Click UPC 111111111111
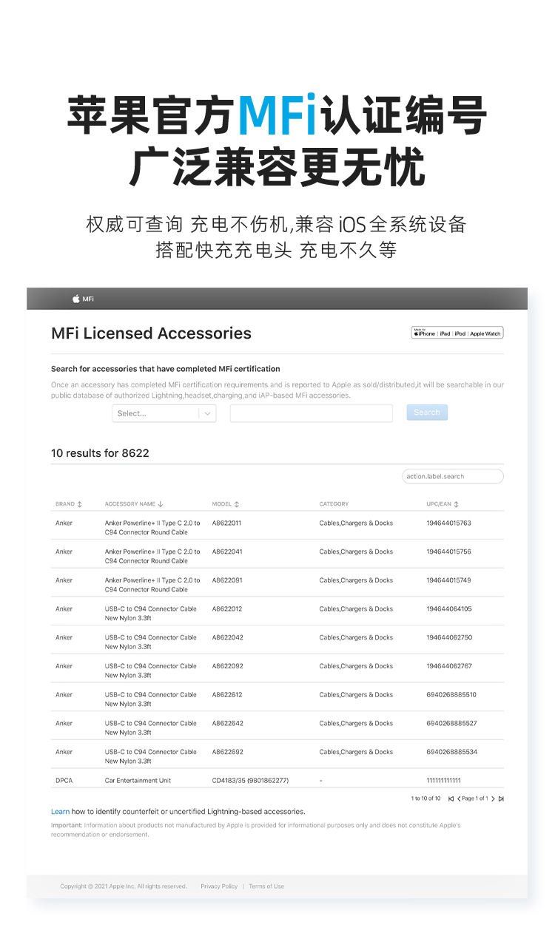This screenshot has height=933, width=555. tap(443, 781)
